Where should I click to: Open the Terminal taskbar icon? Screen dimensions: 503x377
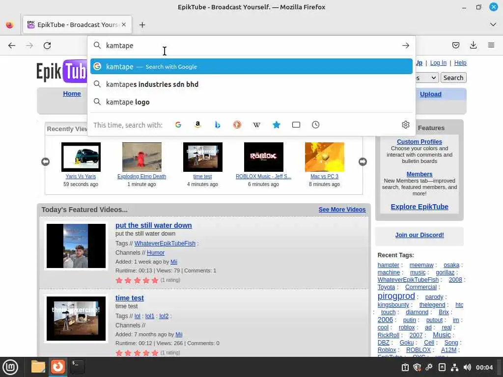77,367
